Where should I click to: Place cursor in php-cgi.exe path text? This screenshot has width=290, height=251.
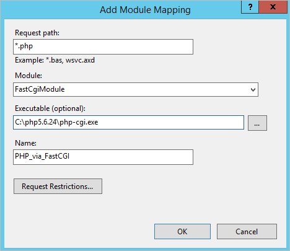tap(56, 122)
